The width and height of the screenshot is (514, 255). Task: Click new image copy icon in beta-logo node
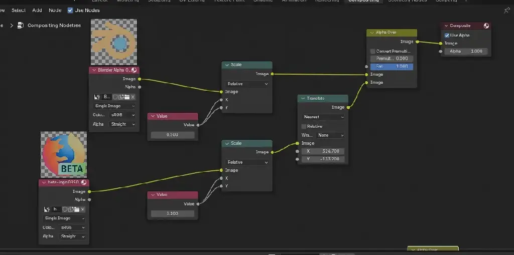point(71,209)
